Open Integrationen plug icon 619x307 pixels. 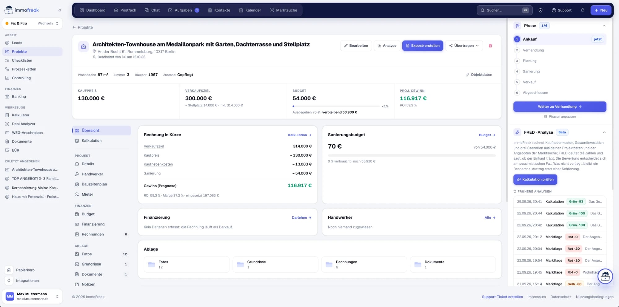(x=9, y=281)
